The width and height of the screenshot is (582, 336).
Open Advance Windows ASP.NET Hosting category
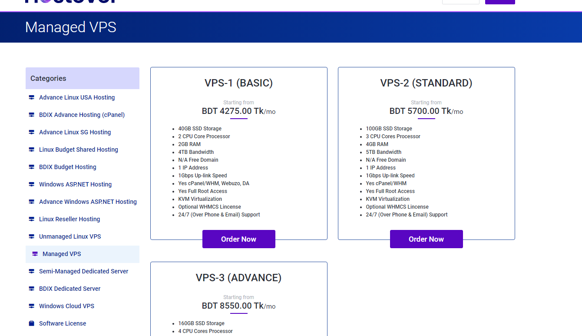point(88,202)
